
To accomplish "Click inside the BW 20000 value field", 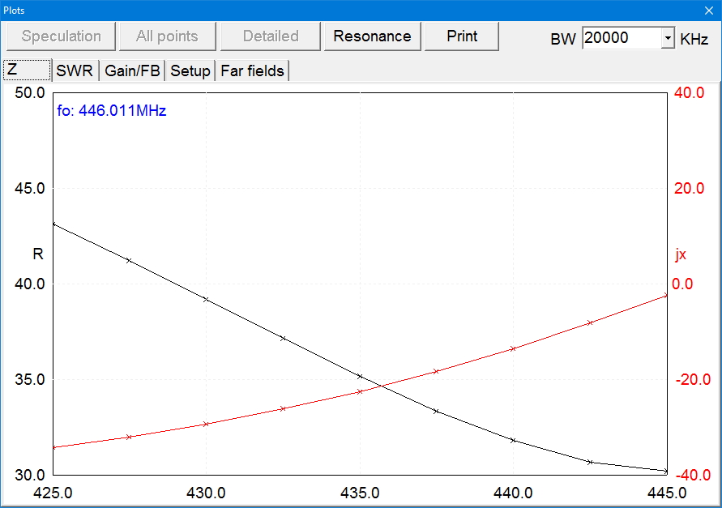I will tap(621, 38).
